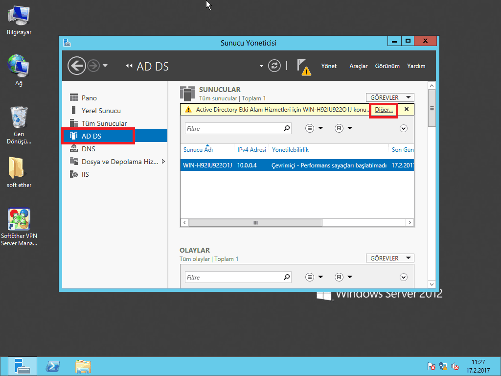This screenshot has width=501, height=376.
Task: Open the GÖREVLER dropdown in Olaylar
Action: (x=390, y=258)
